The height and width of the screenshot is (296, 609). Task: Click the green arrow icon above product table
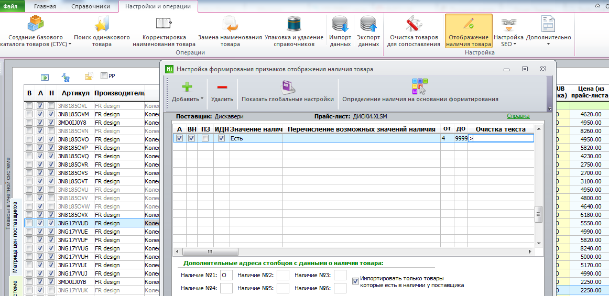45,77
